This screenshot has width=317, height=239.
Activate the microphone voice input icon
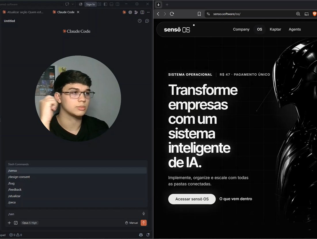(x=144, y=214)
